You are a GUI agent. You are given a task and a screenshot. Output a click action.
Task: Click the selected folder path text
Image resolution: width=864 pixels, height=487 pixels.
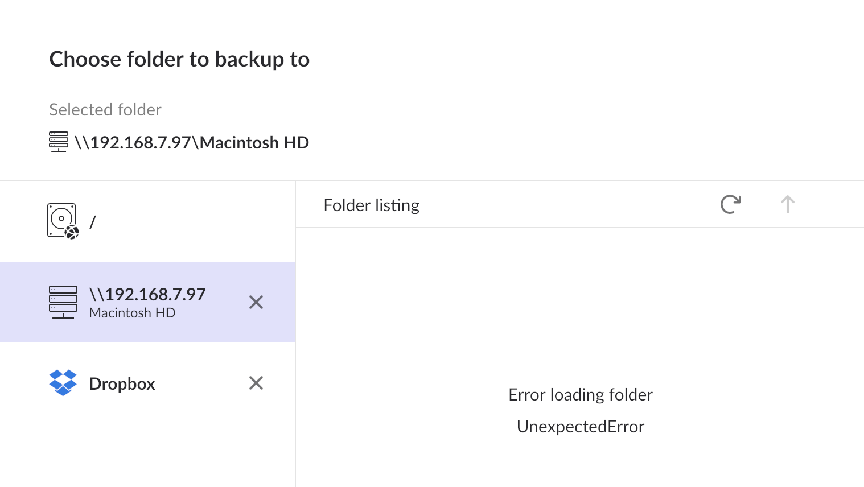click(x=192, y=142)
